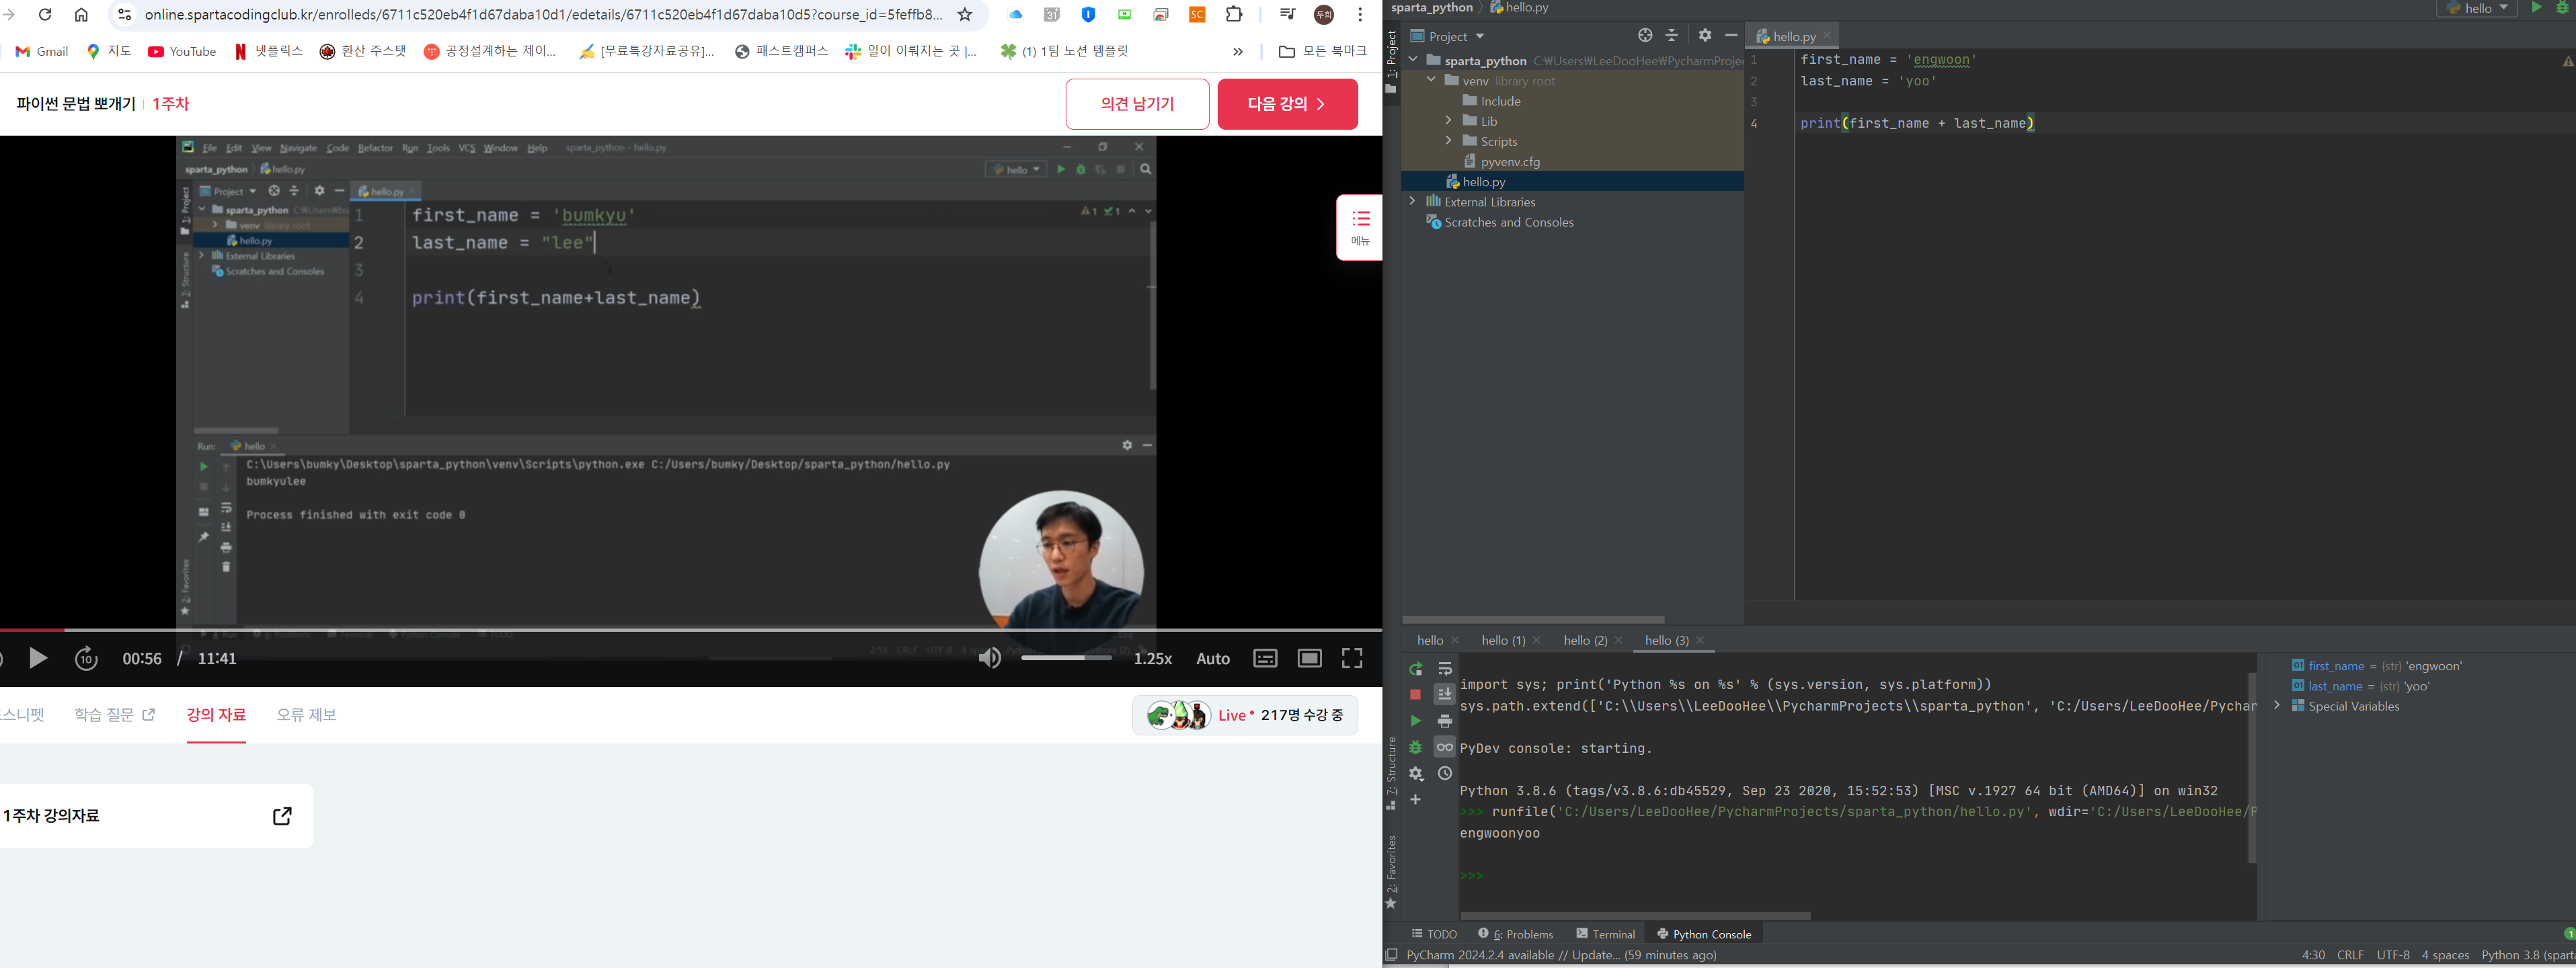This screenshot has height=968, width=2576.
Task: Open the Chrome three-dot menu
Action: pos(1360,15)
